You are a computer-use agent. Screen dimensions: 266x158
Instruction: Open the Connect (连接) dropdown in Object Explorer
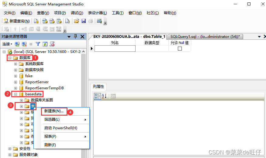coord(7,44)
